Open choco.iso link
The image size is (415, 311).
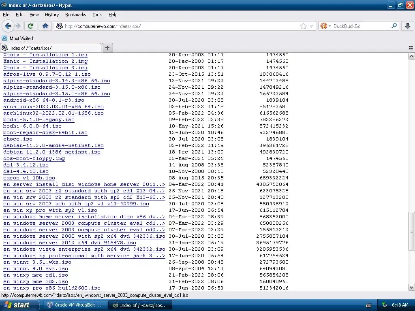[x=18, y=139]
